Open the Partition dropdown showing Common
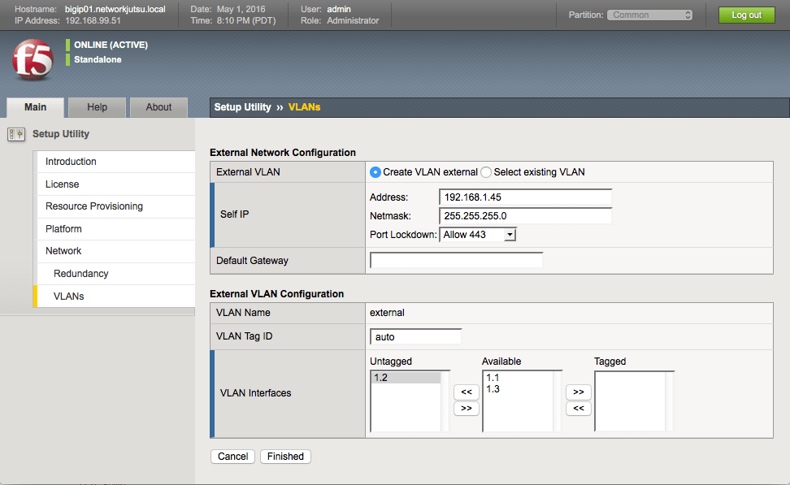Image resolution: width=790 pixels, height=485 pixels. (x=649, y=14)
